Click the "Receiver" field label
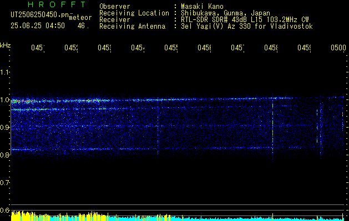 pyautogui.click(x=115, y=20)
